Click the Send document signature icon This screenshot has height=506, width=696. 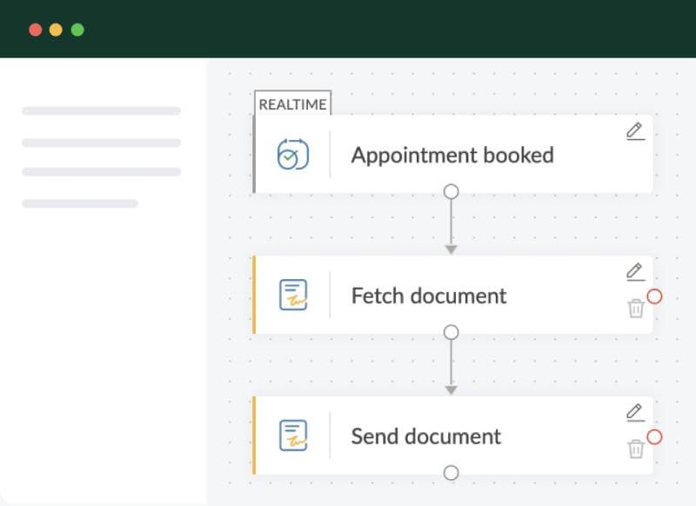point(293,436)
